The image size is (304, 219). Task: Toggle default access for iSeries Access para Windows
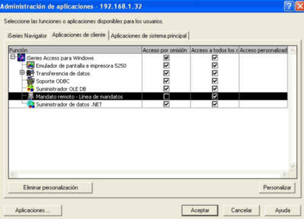167,58
